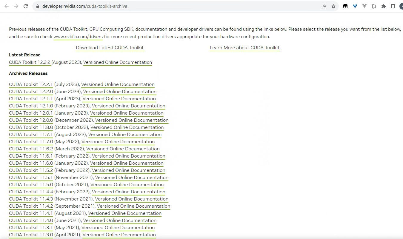Open CUDA Toolkit 11.3.1 link
This screenshot has height=239, width=403.
click(31, 228)
